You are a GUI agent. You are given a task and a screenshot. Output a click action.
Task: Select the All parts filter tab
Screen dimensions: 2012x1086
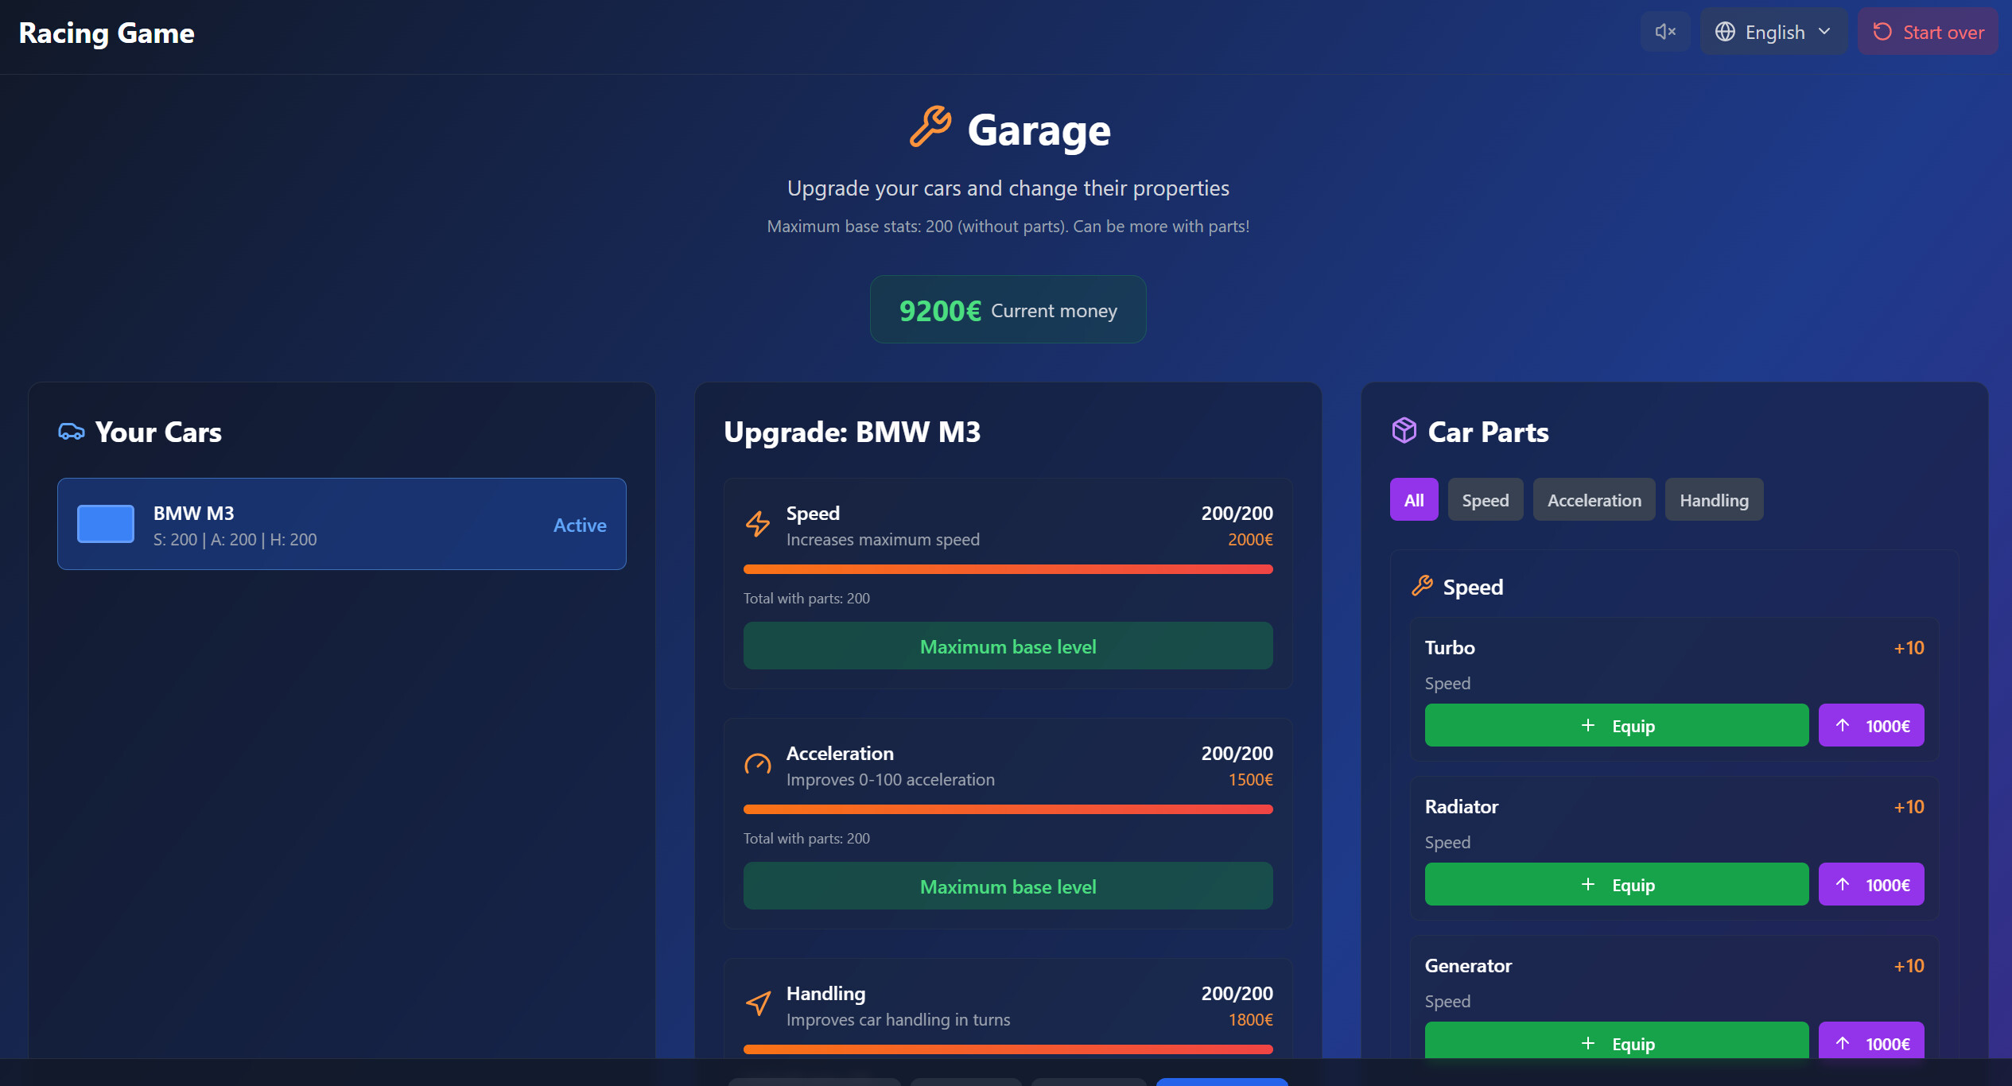coord(1413,500)
